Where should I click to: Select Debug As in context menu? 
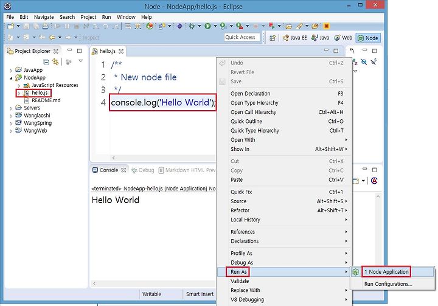284,262
